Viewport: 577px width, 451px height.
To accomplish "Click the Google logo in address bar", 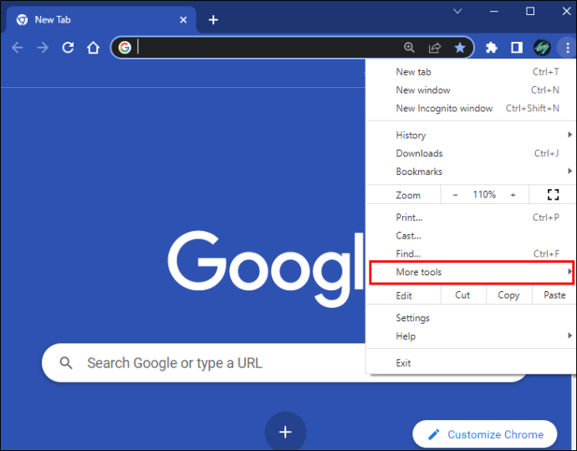I will click(x=125, y=48).
